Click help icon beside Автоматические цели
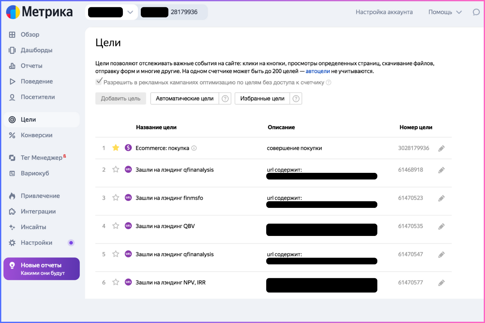485x323 pixels. (x=225, y=99)
